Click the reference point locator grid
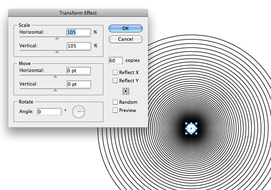271x190 pixels. [x=126, y=91]
